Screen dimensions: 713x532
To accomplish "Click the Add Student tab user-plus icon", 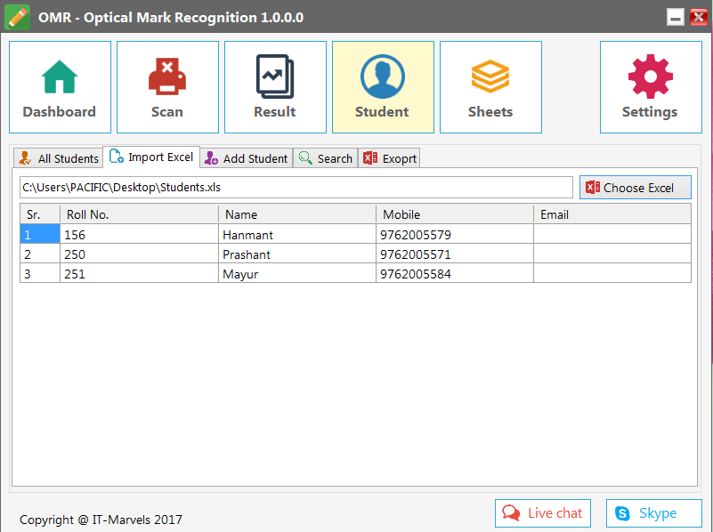I will point(211,158).
